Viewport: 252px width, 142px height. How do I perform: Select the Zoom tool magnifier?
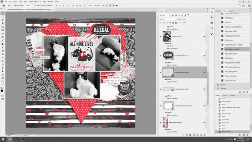coord(3,82)
